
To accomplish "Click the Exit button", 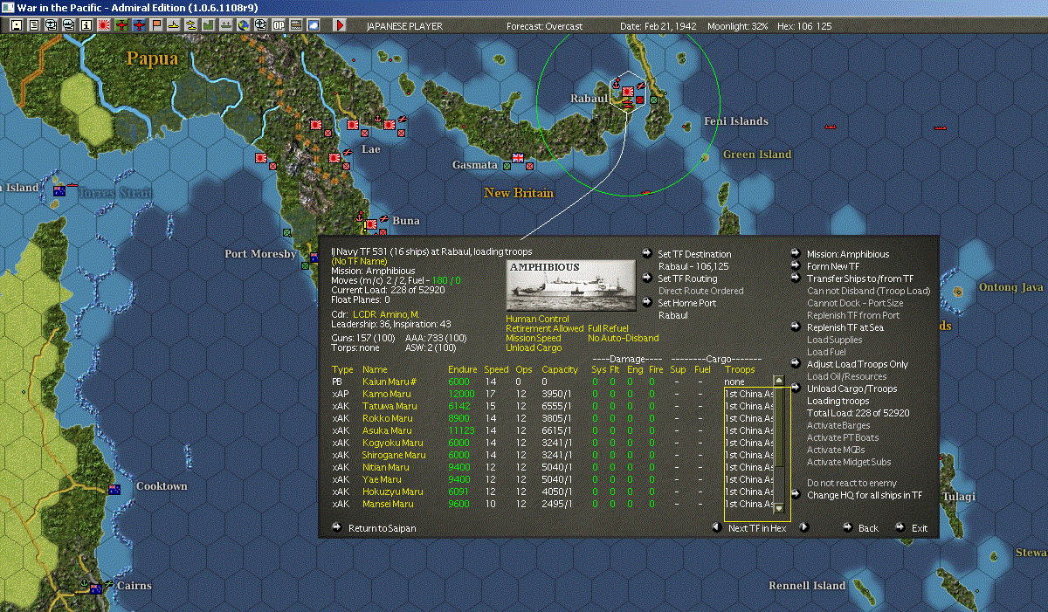I will tap(920, 529).
